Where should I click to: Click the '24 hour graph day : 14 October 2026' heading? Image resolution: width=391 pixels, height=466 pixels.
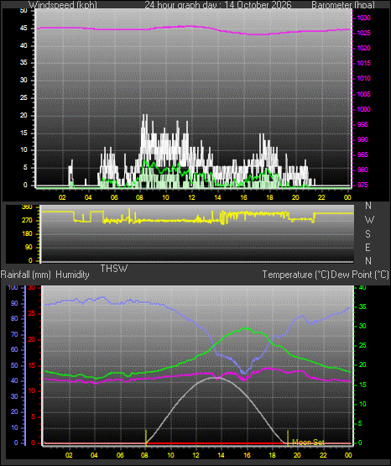[x=218, y=5]
